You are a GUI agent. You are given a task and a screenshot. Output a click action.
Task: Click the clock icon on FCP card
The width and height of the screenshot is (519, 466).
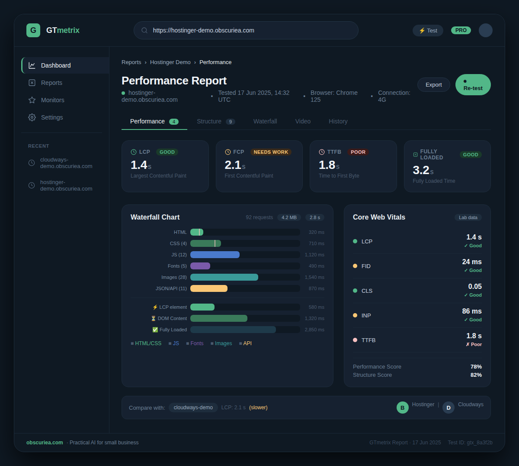click(x=228, y=152)
